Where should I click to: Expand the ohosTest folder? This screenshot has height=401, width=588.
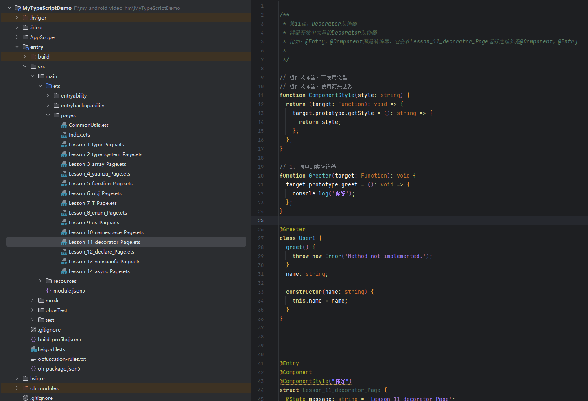[33, 310]
